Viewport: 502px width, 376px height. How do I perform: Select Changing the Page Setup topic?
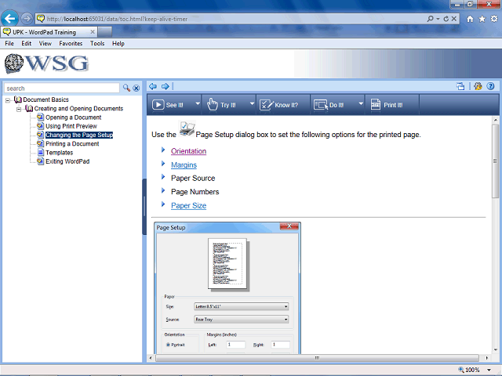79,135
